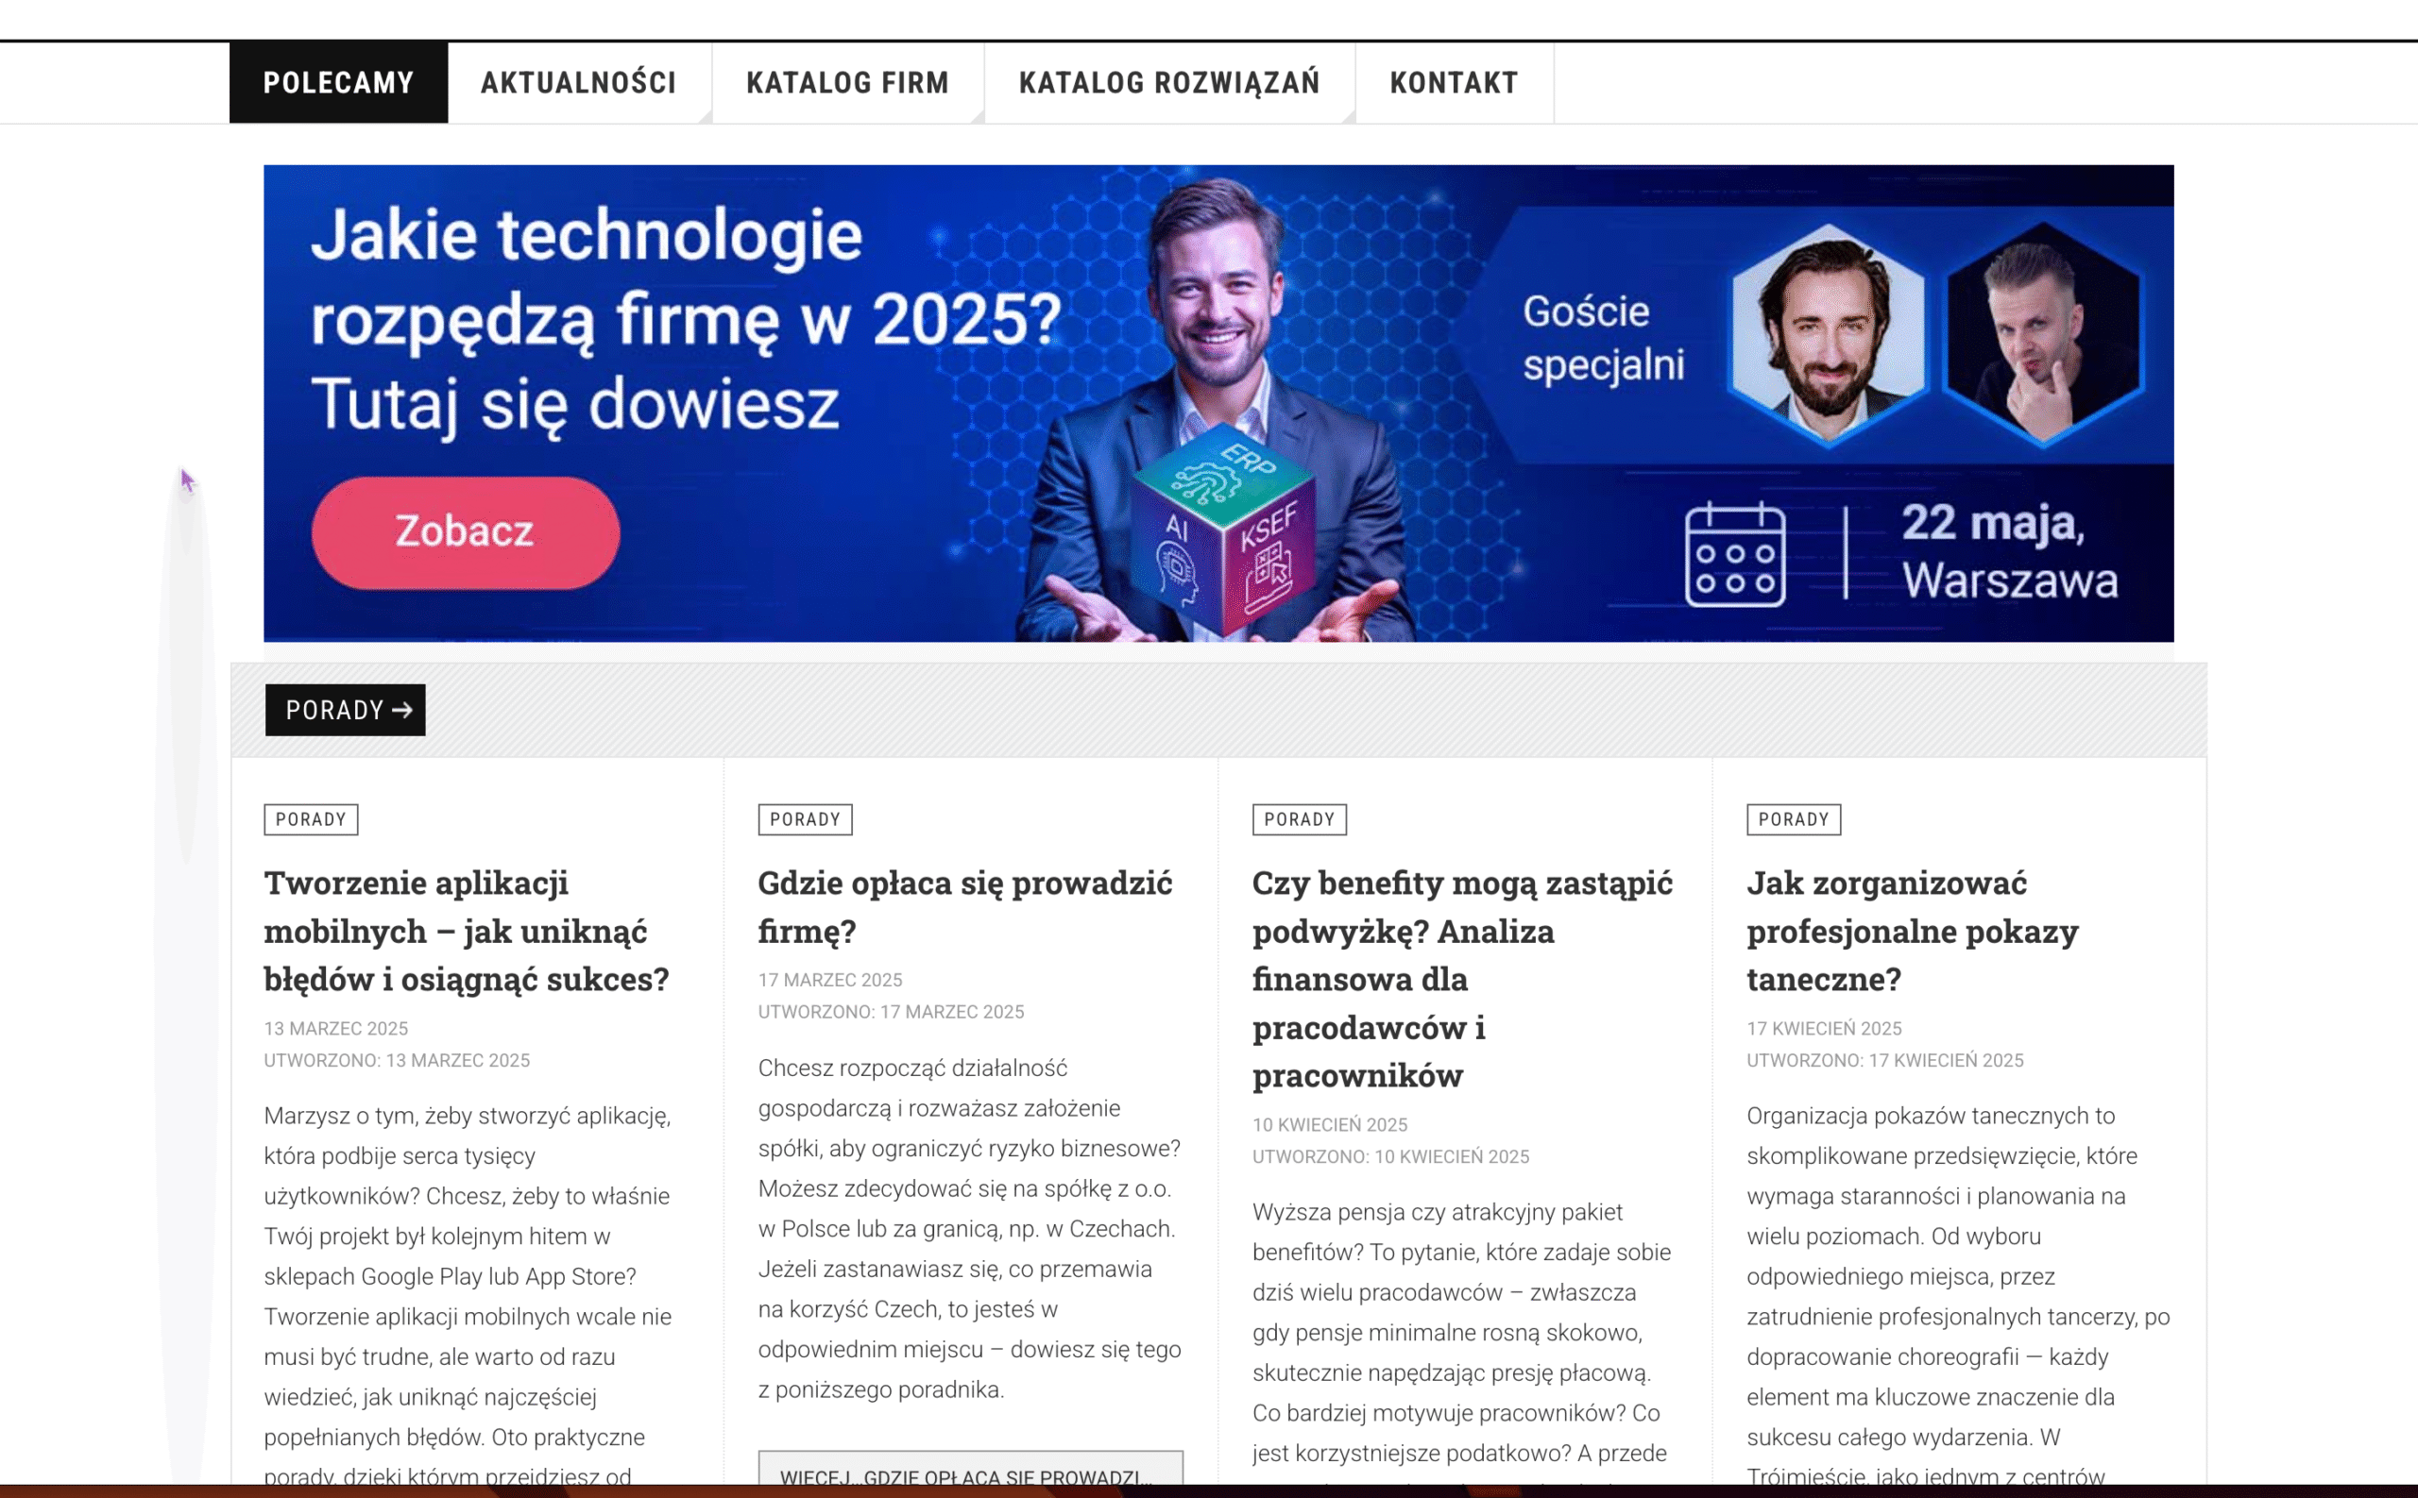Viewport: 2418px width, 1498px height.
Task: Click the second guest's hexagon photo
Action: pos(2043,334)
